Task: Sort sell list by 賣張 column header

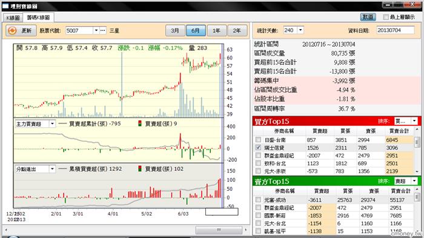Action: tap(374, 191)
